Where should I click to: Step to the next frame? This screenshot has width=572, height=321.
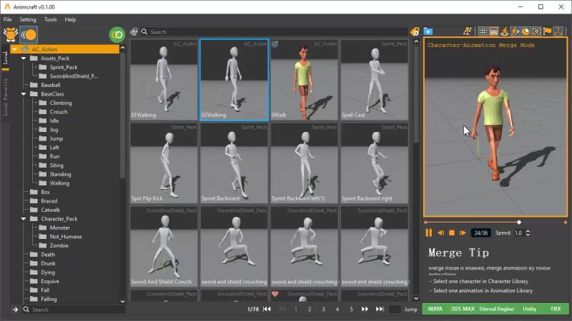[463, 233]
